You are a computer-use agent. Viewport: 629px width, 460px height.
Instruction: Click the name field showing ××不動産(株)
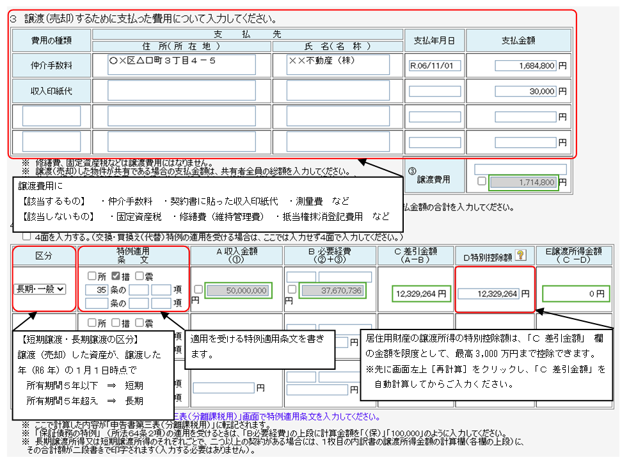[338, 65]
